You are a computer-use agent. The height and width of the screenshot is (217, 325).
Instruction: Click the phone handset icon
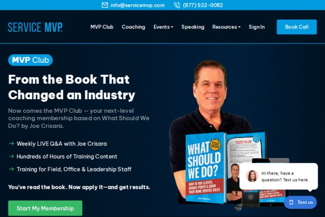tap(177, 5)
